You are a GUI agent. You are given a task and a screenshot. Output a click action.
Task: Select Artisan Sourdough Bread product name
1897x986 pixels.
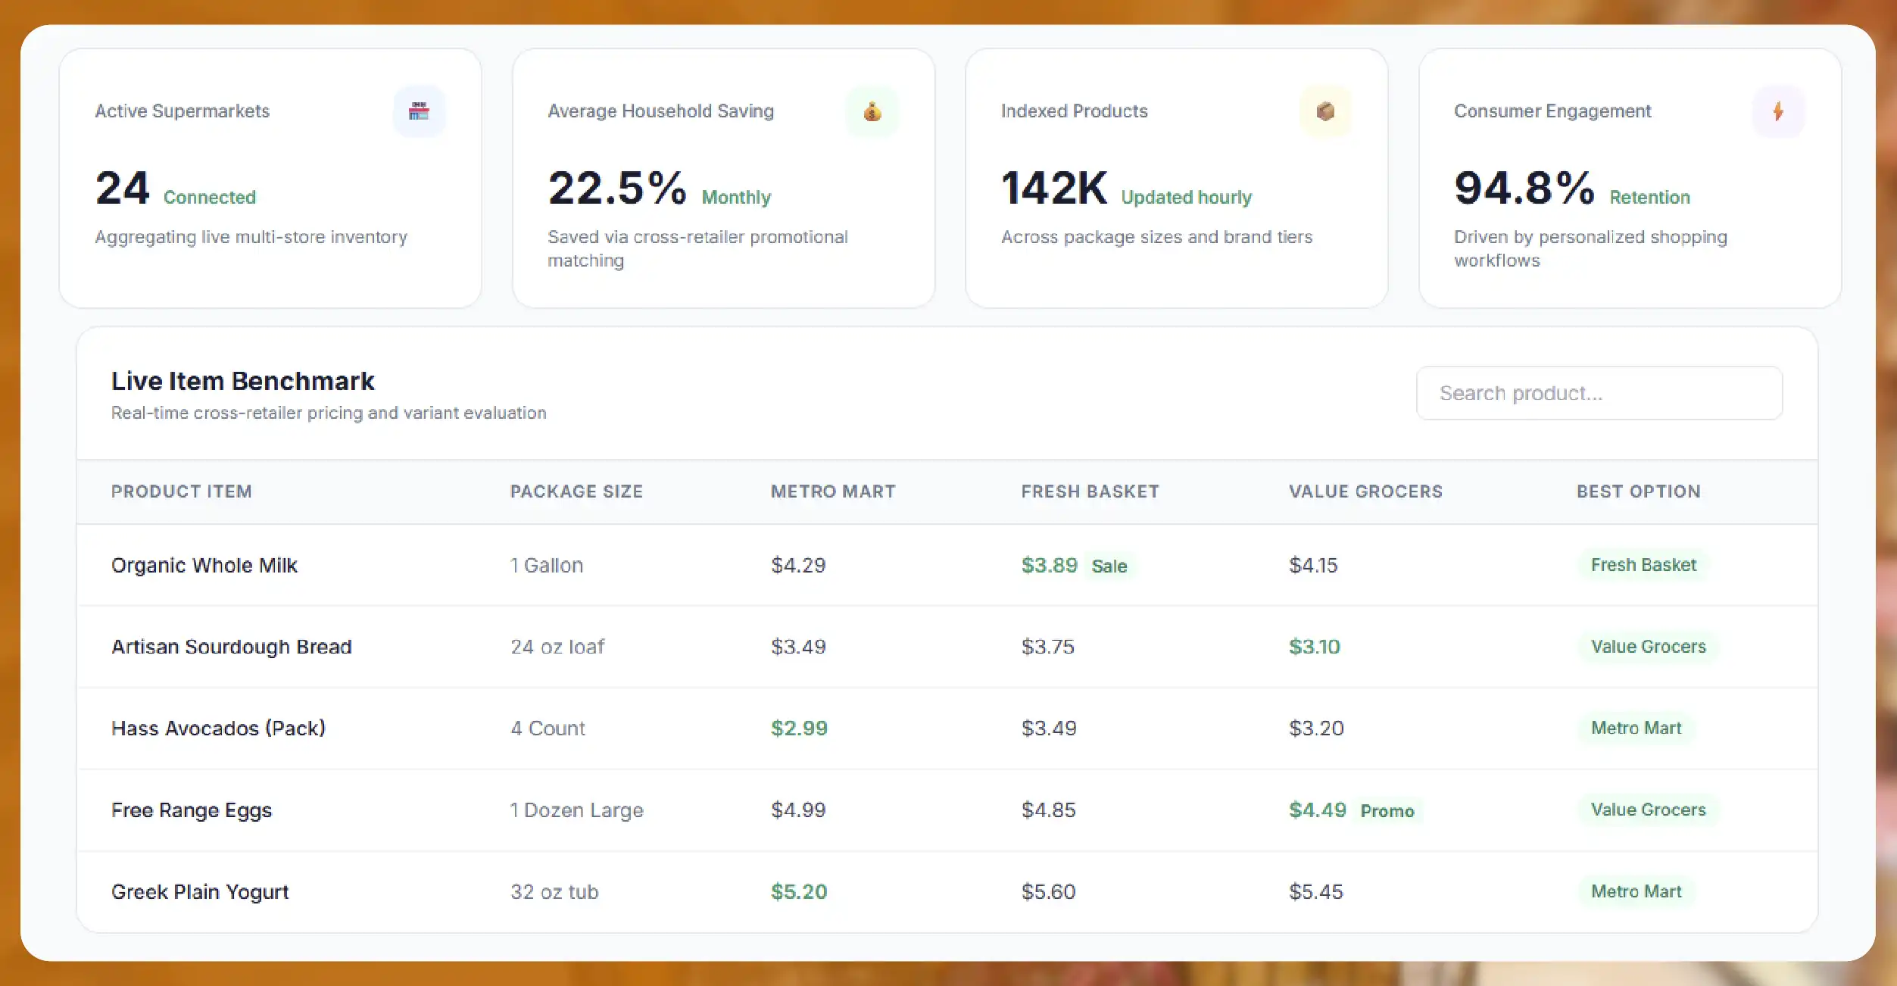pyautogui.click(x=232, y=647)
